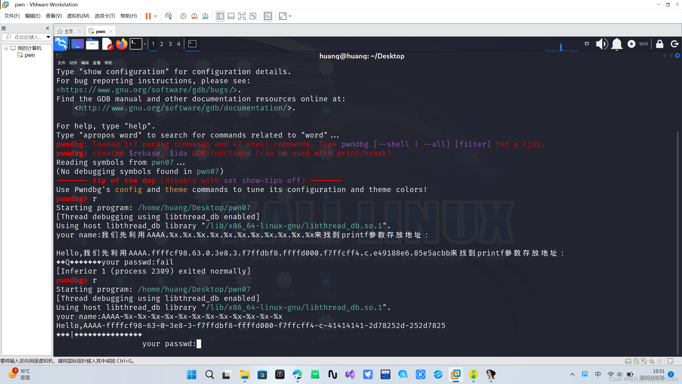The height and width of the screenshot is (384, 682).
Task: Click the gdb bugs URL link
Action: click(x=146, y=90)
